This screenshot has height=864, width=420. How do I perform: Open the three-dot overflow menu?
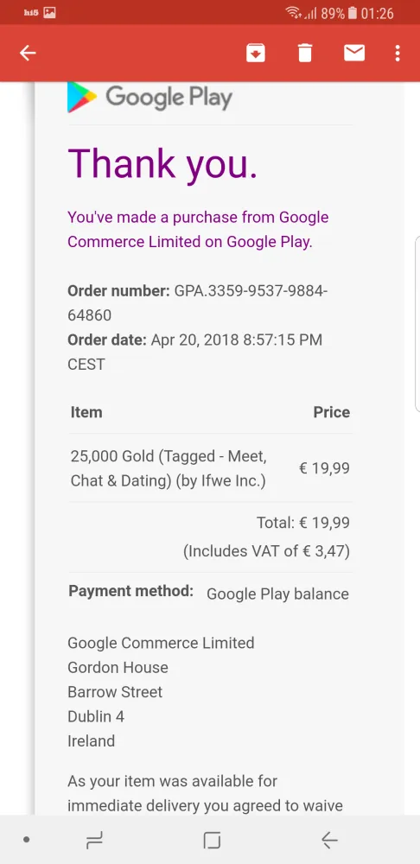[x=398, y=53]
